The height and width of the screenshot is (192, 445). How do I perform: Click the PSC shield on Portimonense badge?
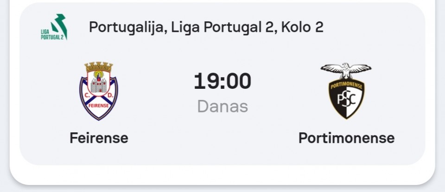(346, 99)
